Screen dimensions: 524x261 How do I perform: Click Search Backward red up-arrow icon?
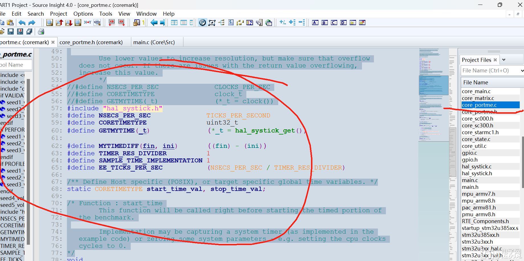click(59, 23)
